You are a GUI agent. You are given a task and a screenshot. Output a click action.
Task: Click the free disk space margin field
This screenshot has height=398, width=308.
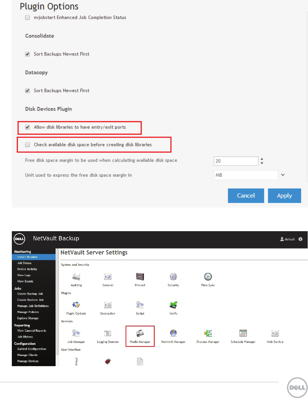tap(236, 161)
